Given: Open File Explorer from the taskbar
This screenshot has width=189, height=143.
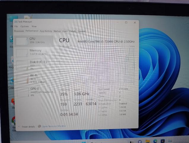Looking at the screenshot, I should 147,141.
